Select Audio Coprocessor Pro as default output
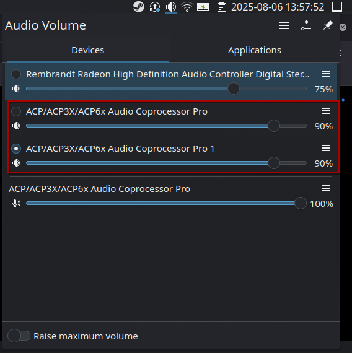The width and height of the screenshot is (352, 353). 16,111
